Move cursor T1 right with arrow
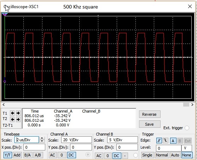The image size is (197, 160). (18, 113)
